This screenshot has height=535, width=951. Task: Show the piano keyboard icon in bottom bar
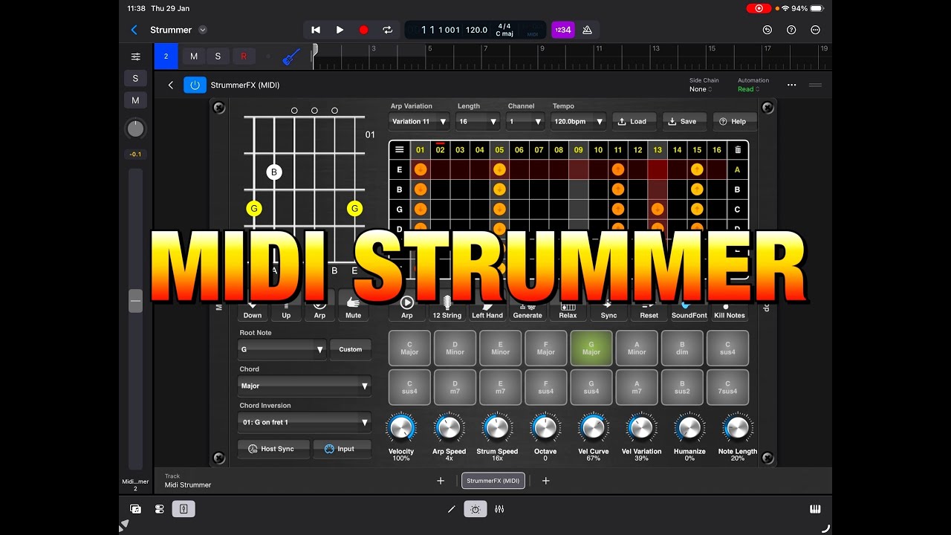tap(815, 509)
